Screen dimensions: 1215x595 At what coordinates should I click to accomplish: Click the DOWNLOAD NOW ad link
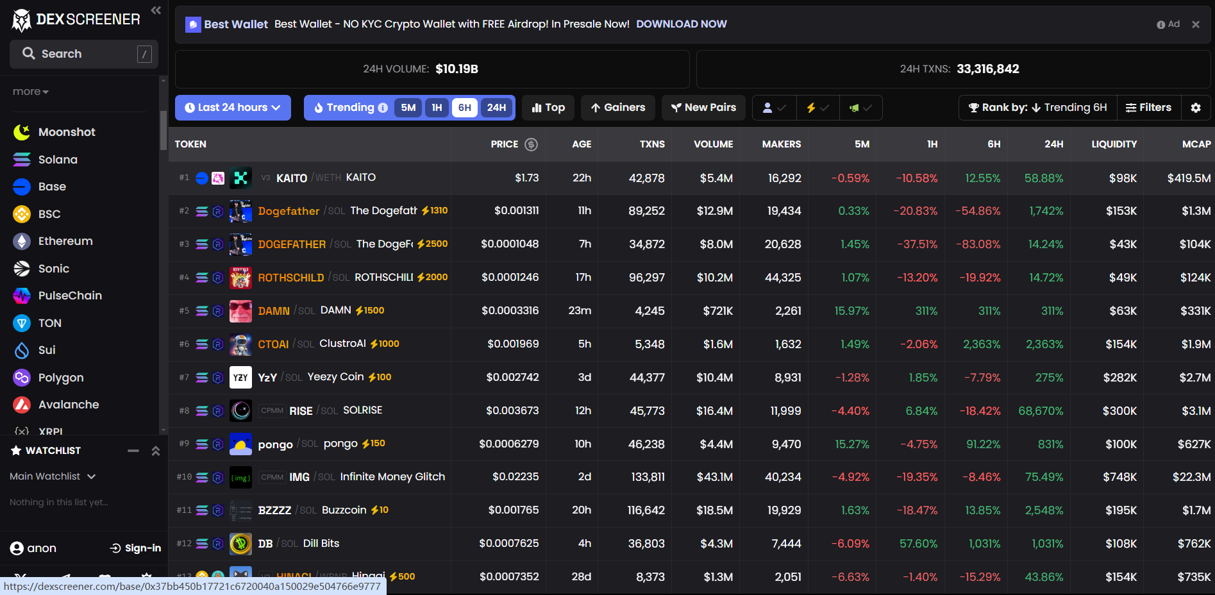(x=682, y=24)
